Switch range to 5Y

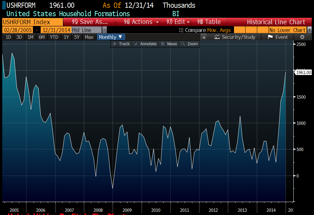coord(76,37)
